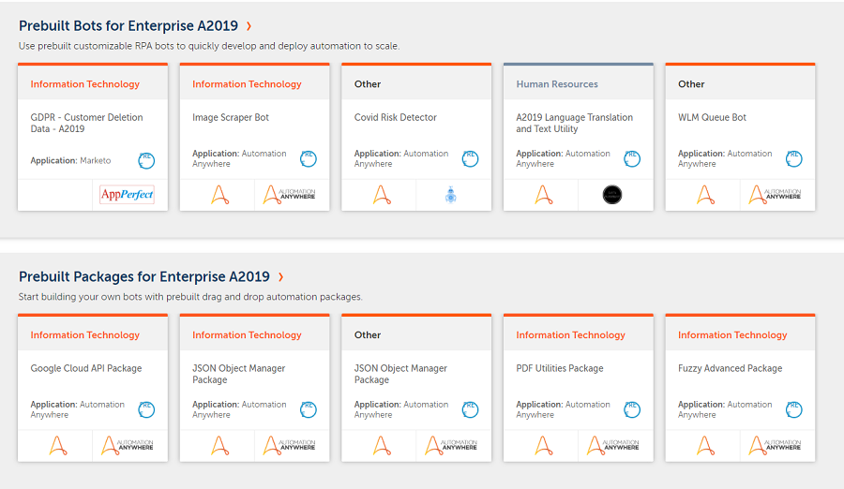This screenshot has height=489, width=844.
Task: Click Automation Anywhere logo on Google Cloud API card
Action: 128,445
